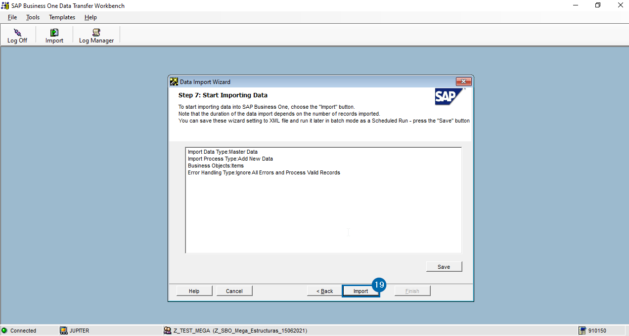
Task: Select the 'Error Handling Type' summary line
Action: [x=264, y=172]
